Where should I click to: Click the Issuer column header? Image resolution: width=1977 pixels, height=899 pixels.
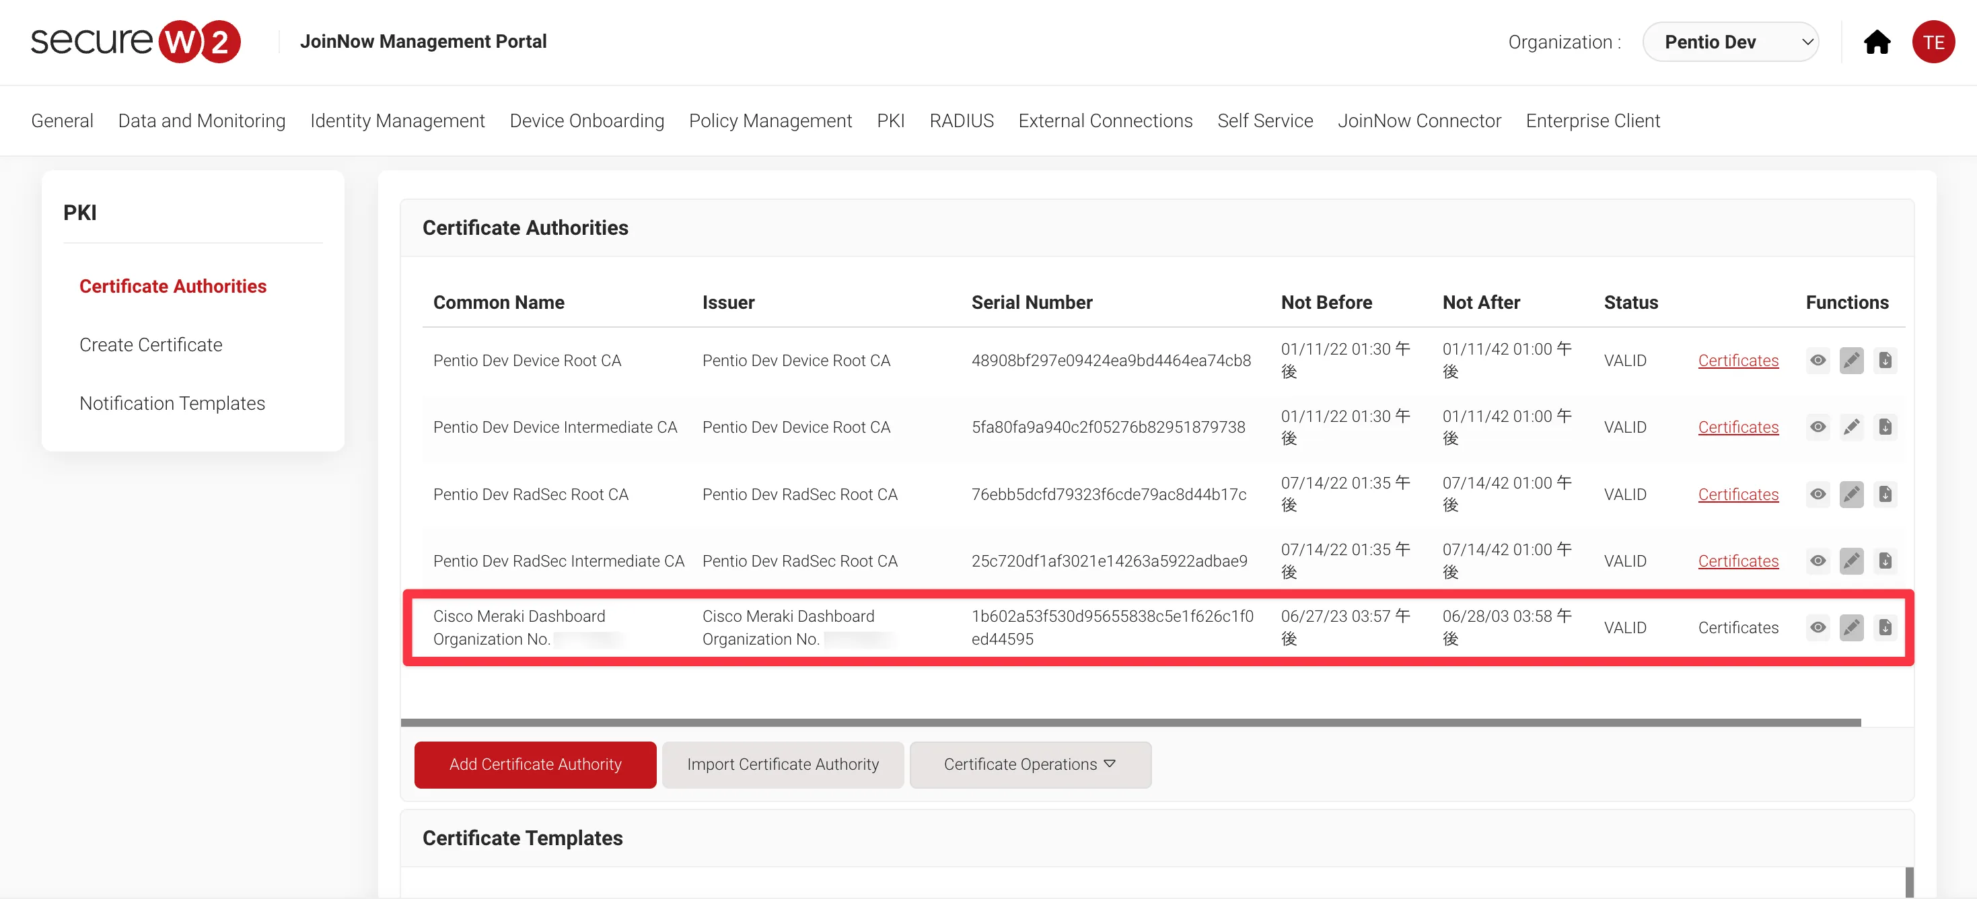click(727, 303)
